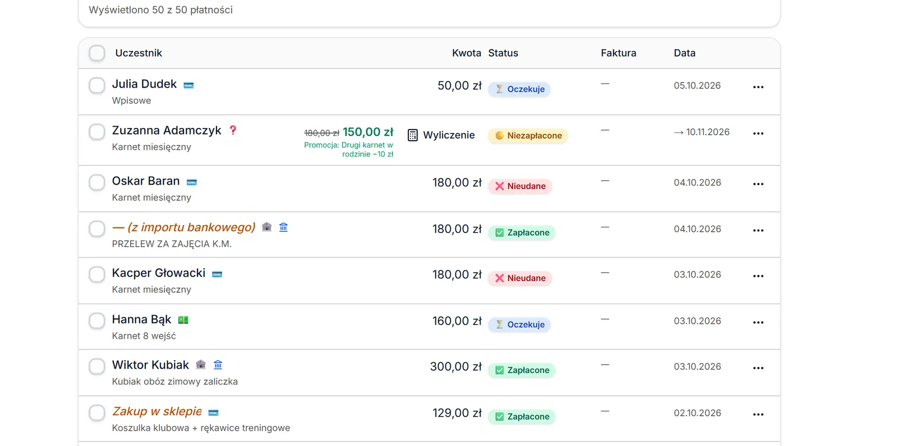Click the card icon next to Kacper Głowacki

point(217,274)
